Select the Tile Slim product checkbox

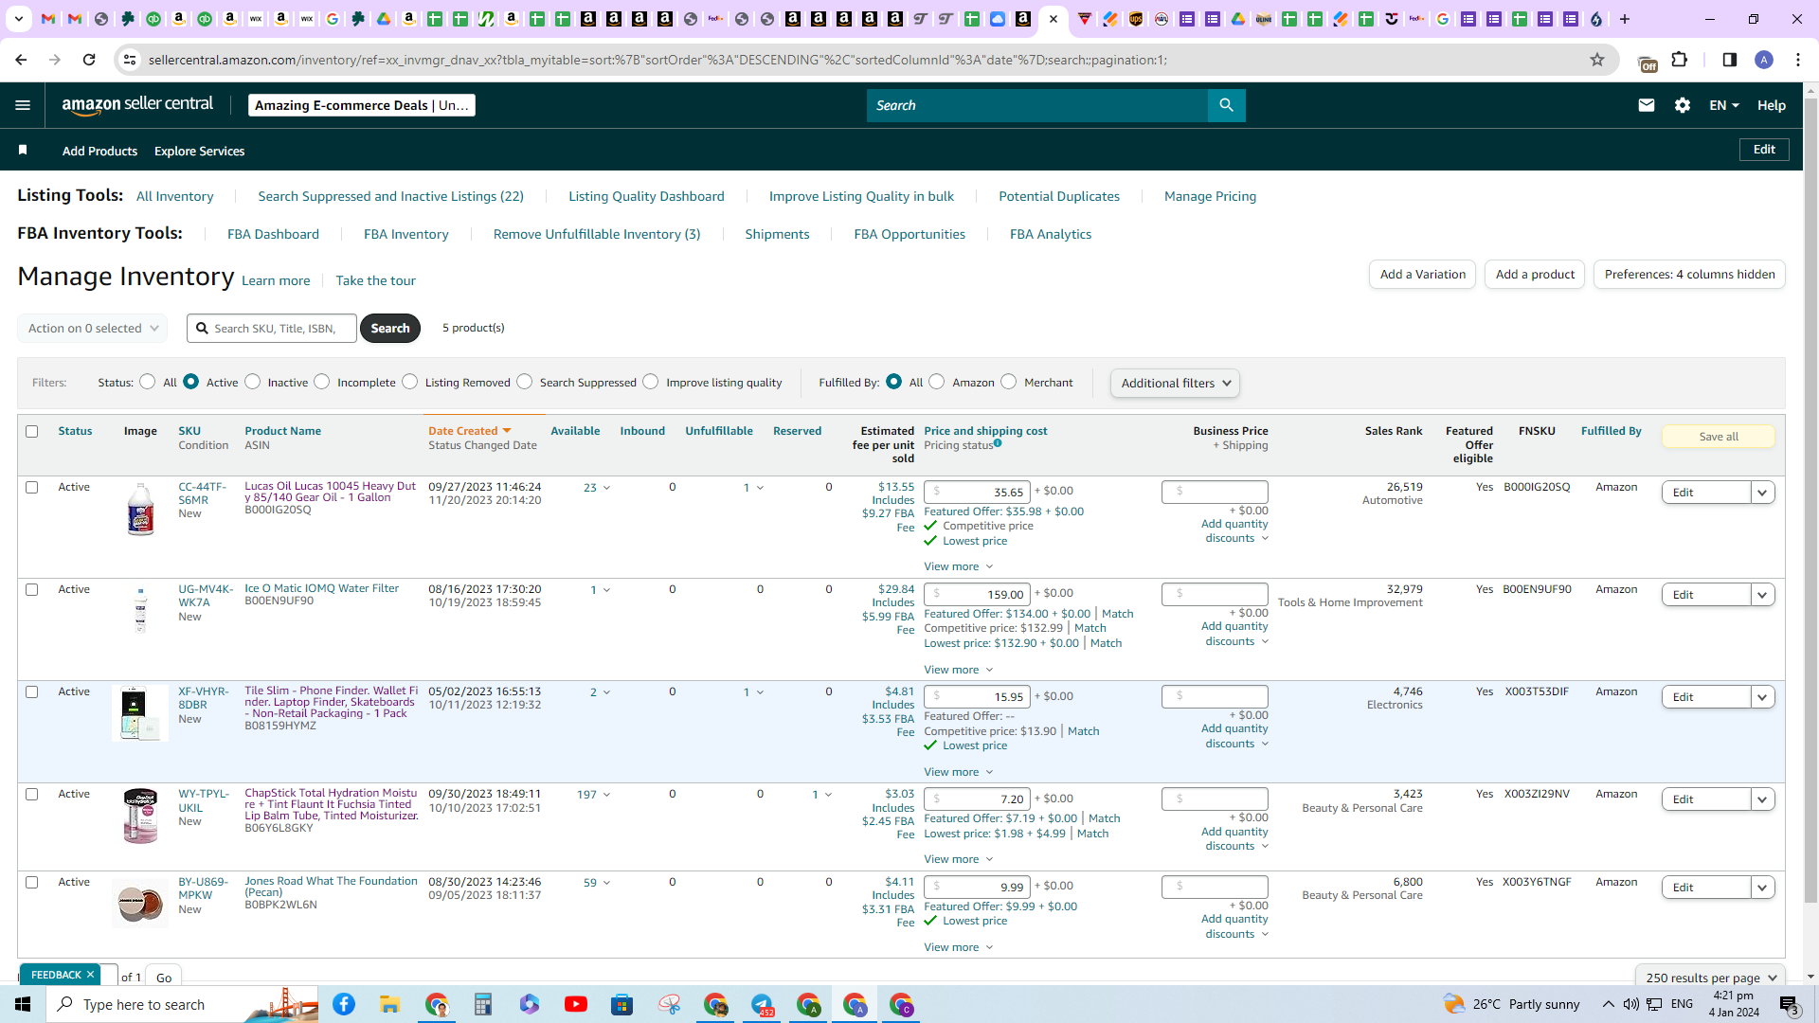(x=32, y=691)
